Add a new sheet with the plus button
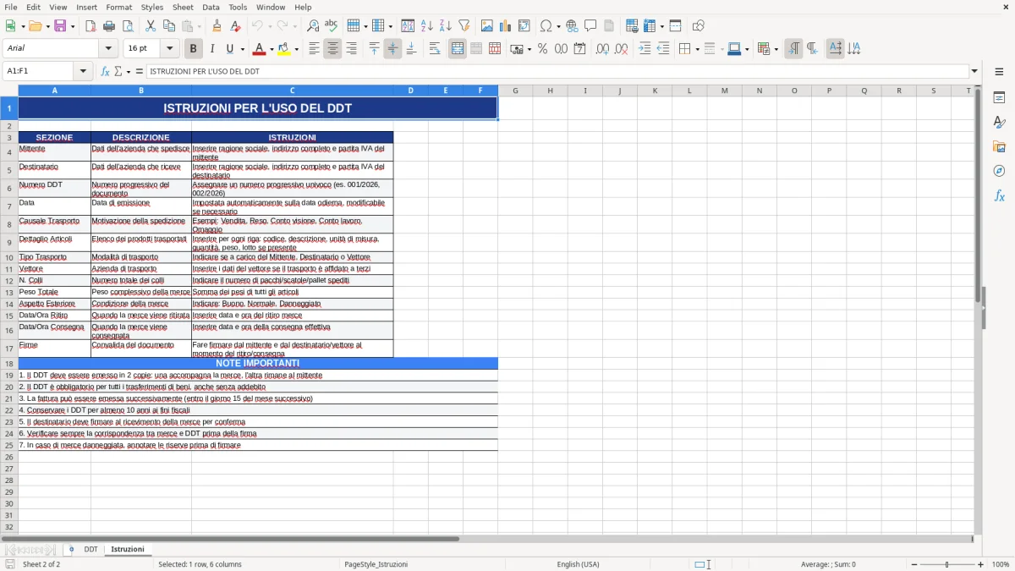Screen dimensions: 1015x571 click(x=72, y=549)
